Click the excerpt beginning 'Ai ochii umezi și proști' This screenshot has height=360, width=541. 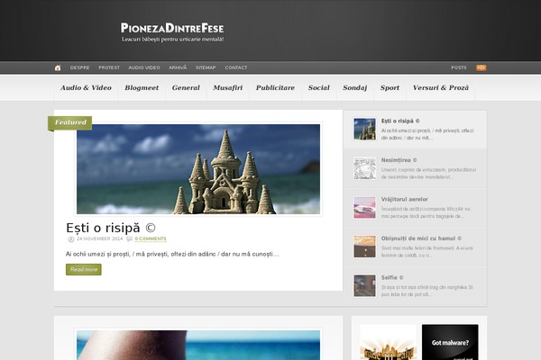click(172, 254)
